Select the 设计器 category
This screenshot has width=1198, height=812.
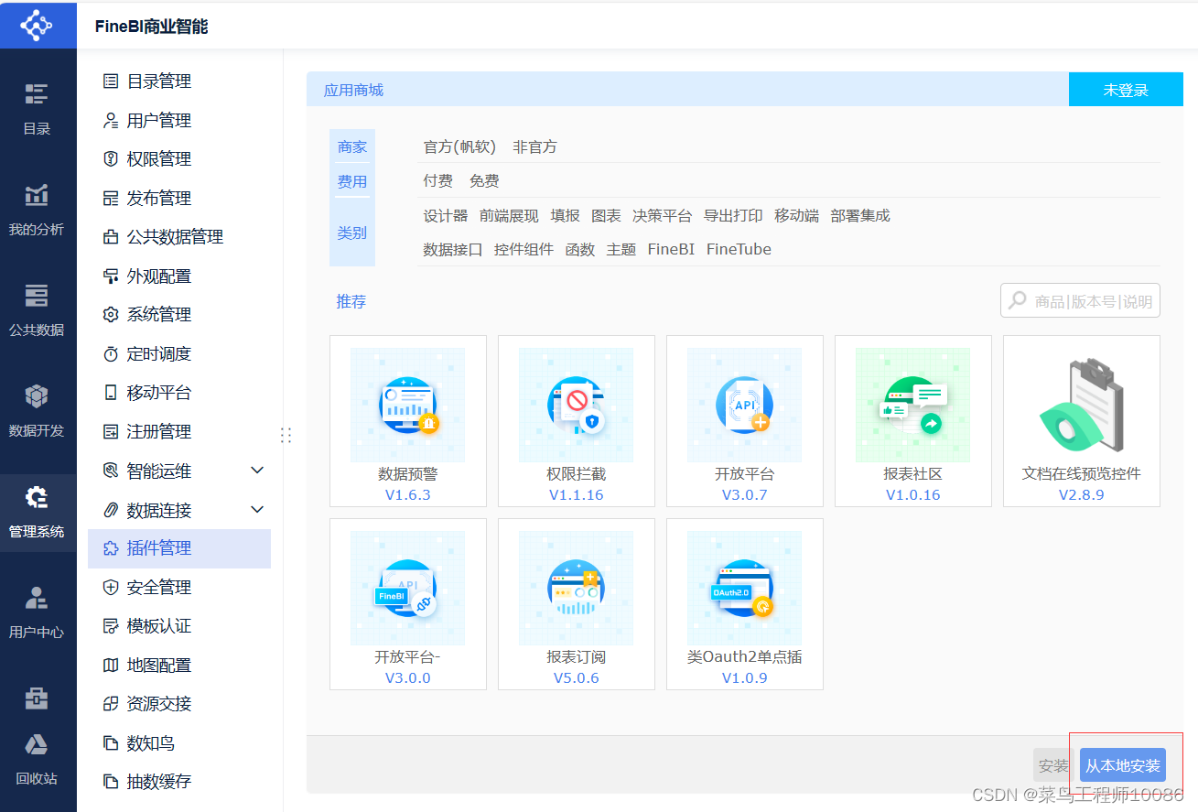(x=445, y=216)
